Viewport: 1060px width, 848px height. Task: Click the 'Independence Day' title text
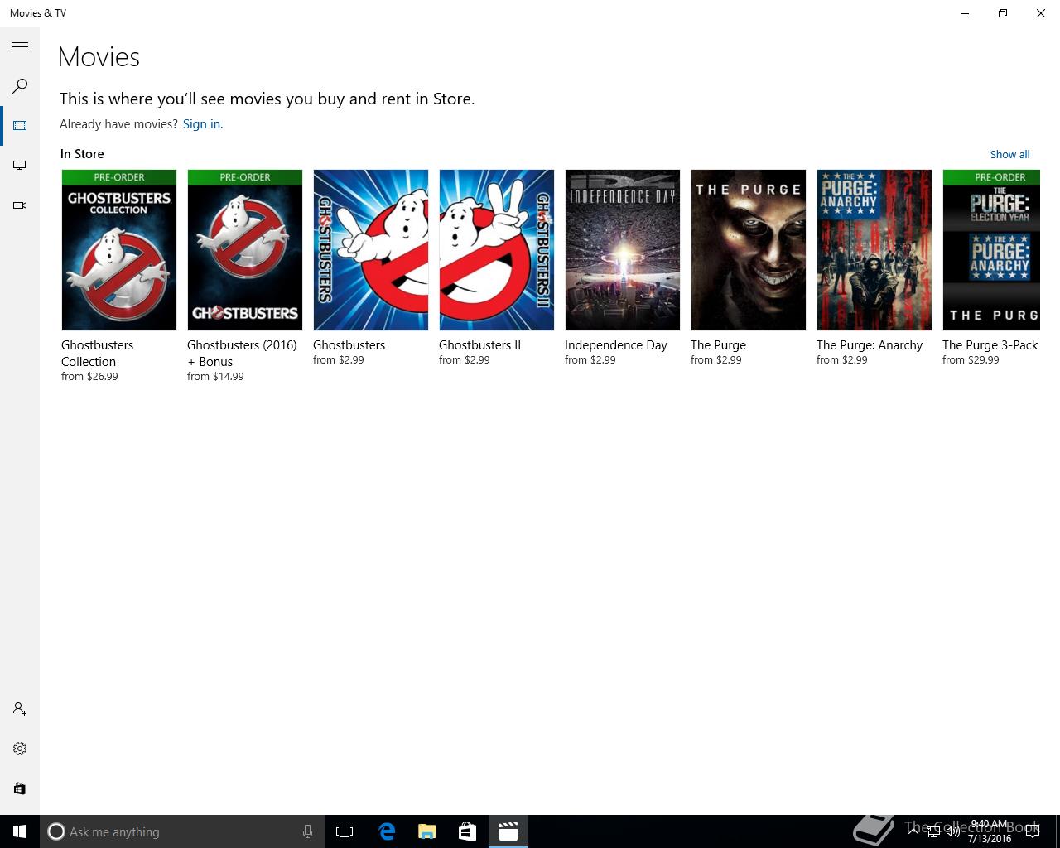(x=616, y=345)
